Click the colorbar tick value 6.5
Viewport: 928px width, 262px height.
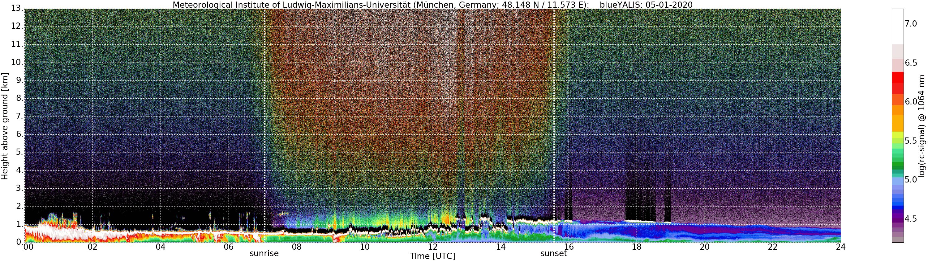point(911,63)
